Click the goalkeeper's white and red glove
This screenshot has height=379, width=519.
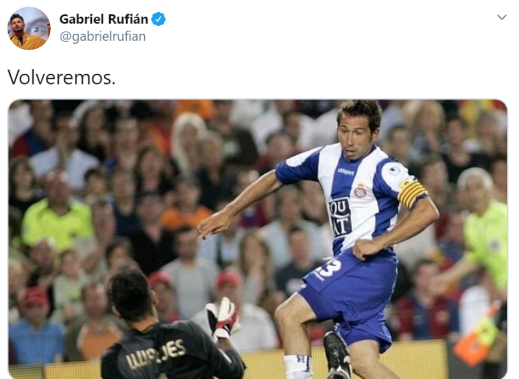pyautogui.click(x=223, y=318)
